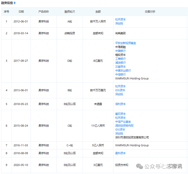The image size is (188, 174).
Task: Click the 产品名称 column header
Action: click(44, 12)
